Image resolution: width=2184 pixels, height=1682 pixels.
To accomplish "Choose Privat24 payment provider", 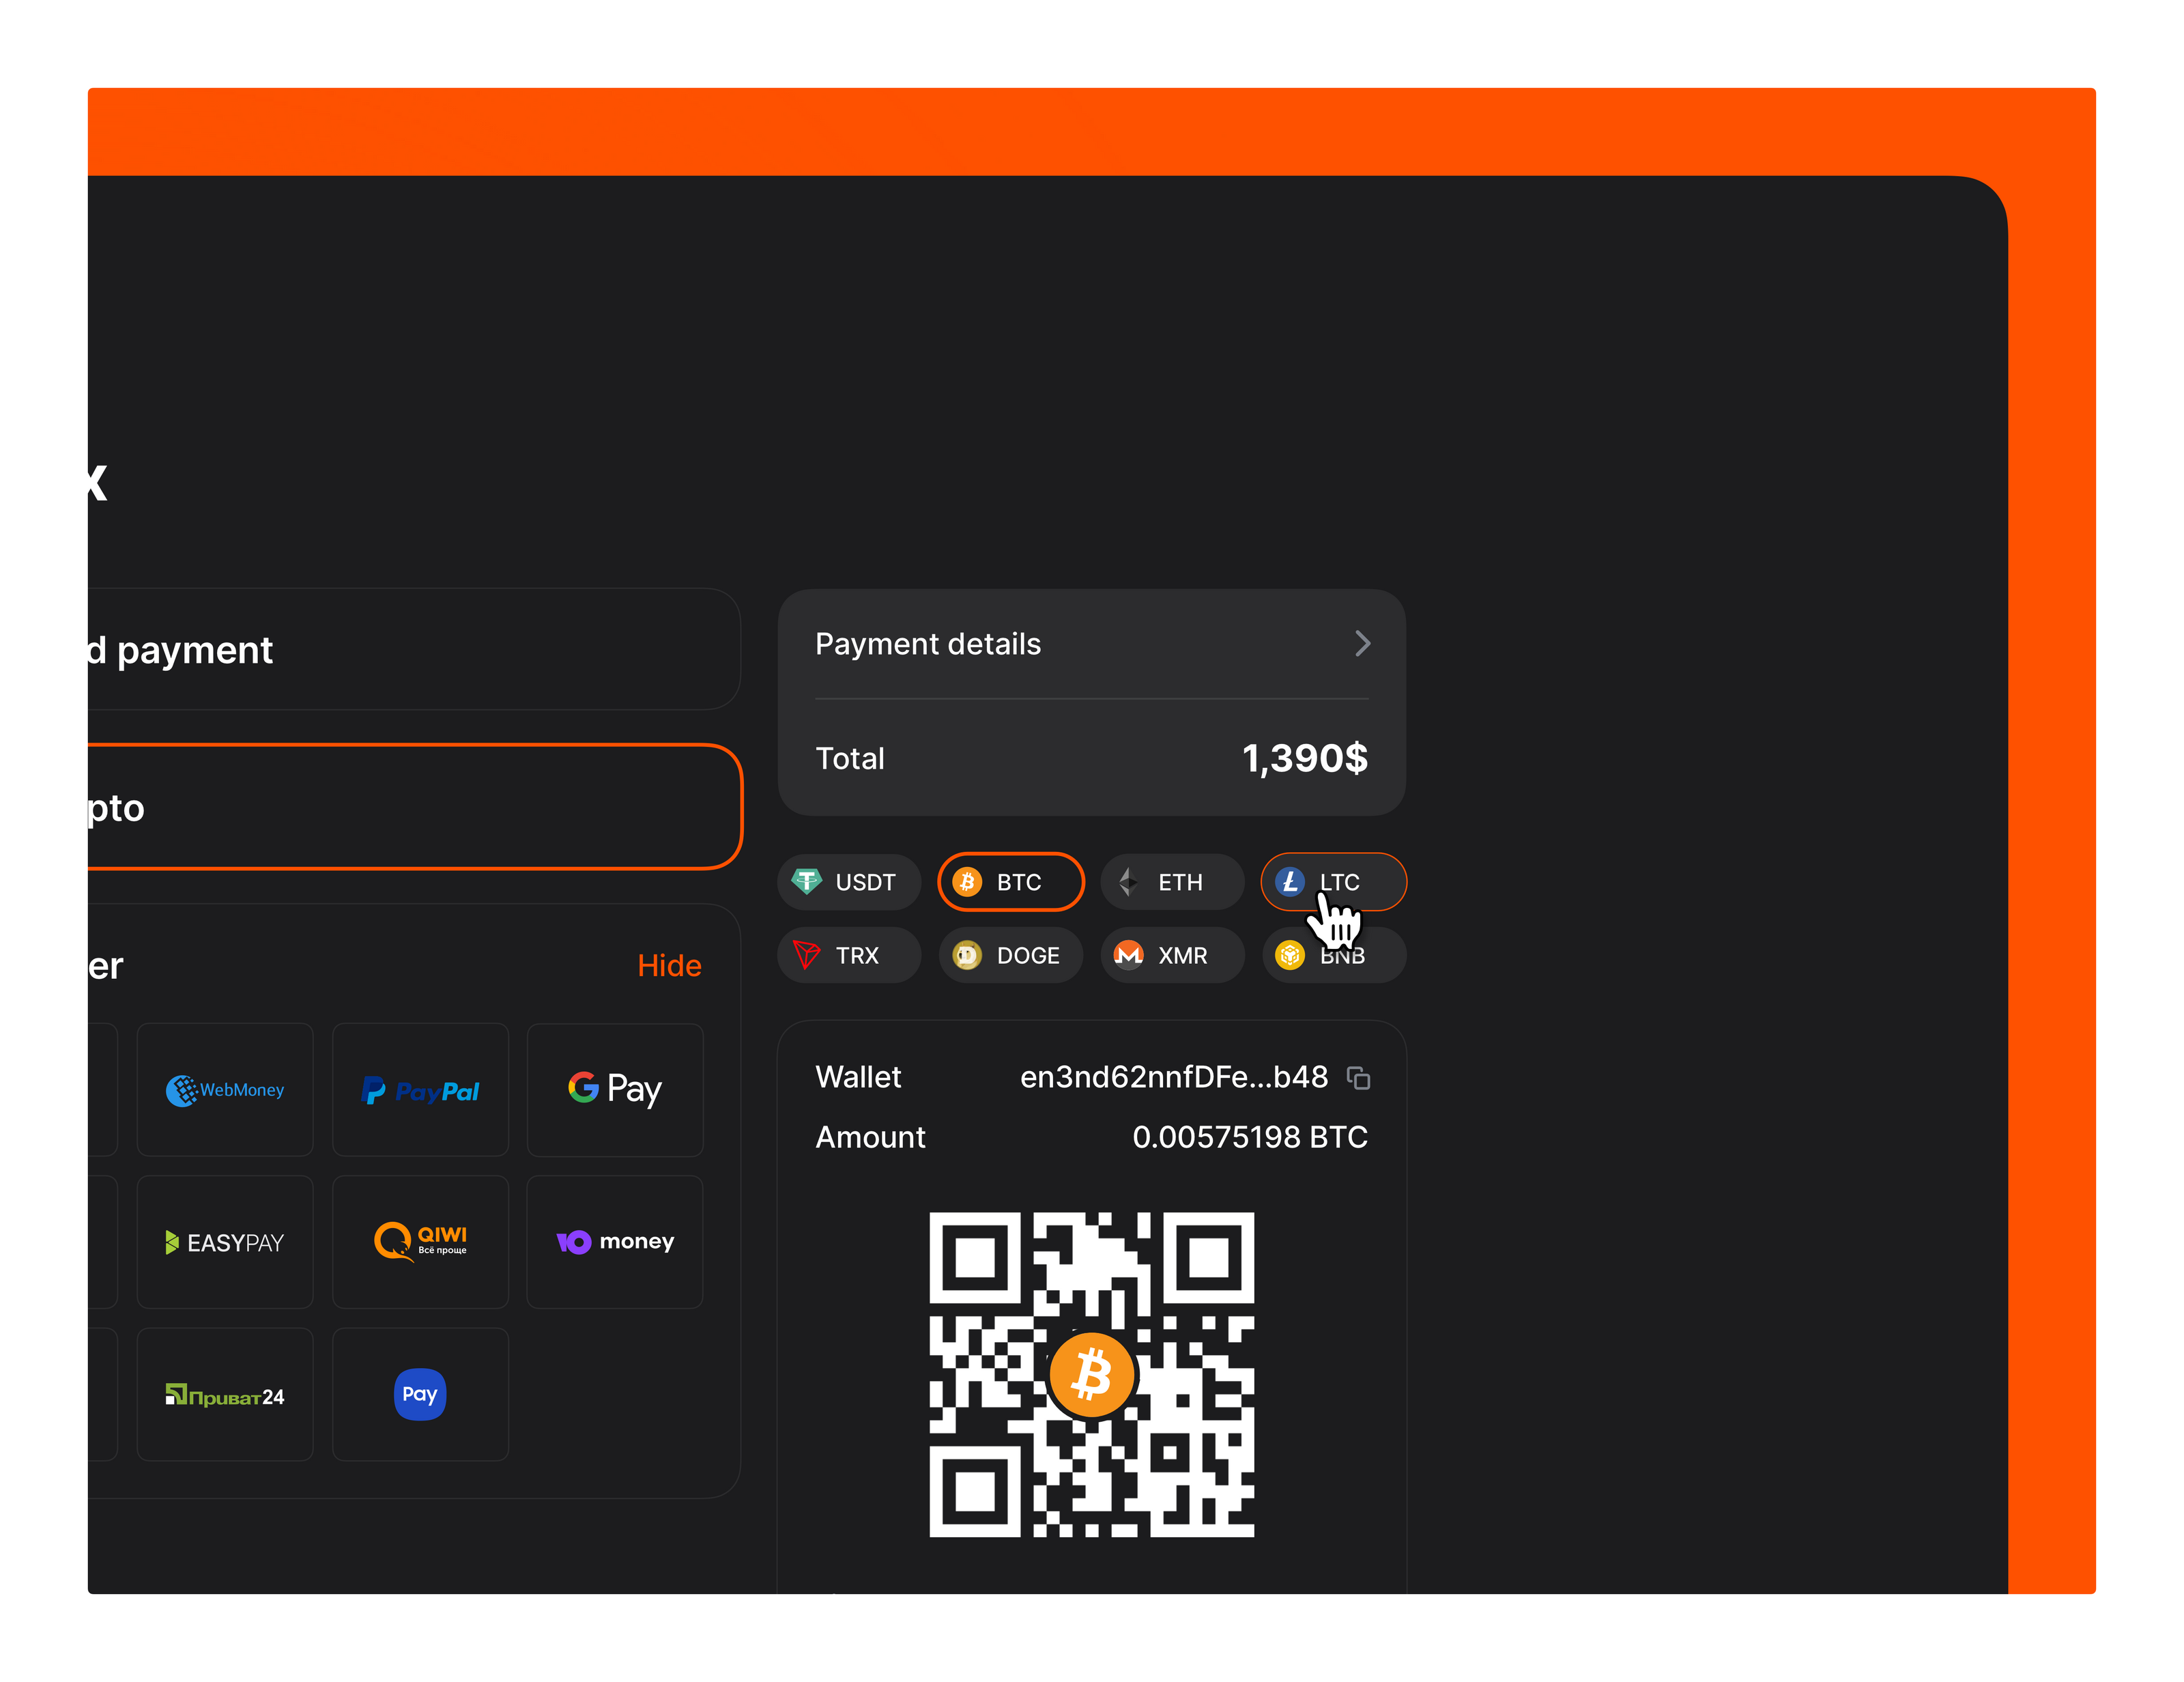I will click(225, 1394).
